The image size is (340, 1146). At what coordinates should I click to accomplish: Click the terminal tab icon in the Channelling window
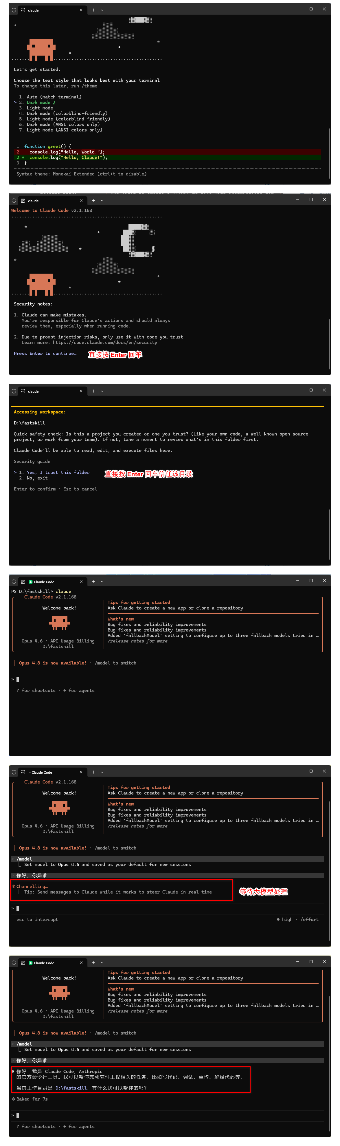pyautogui.click(x=23, y=772)
